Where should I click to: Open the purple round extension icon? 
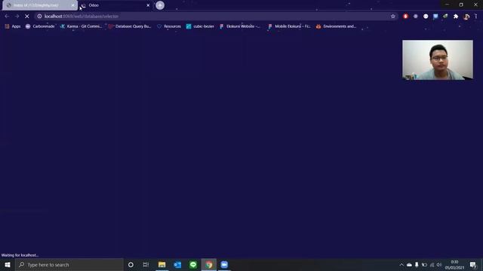click(416, 17)
